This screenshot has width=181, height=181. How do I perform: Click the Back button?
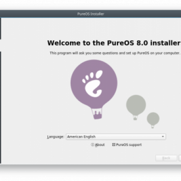[166, 158]
